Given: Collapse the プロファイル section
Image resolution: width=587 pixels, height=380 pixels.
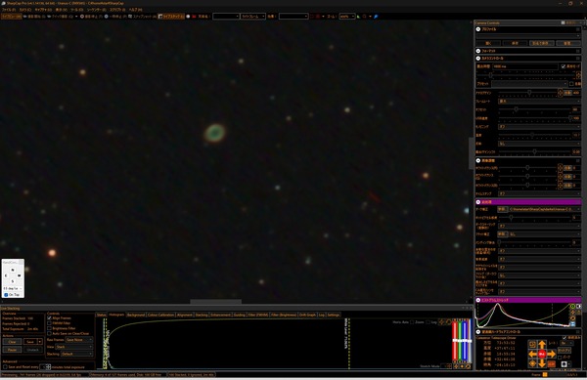Looking at the screenshot, I should (x=478, y=29).
